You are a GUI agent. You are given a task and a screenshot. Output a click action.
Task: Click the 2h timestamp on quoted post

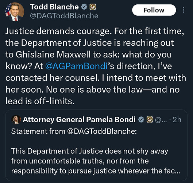pos(177,120)
